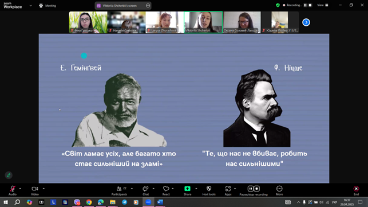
Task: Click the End meeting button
Action: click(356, 190)
